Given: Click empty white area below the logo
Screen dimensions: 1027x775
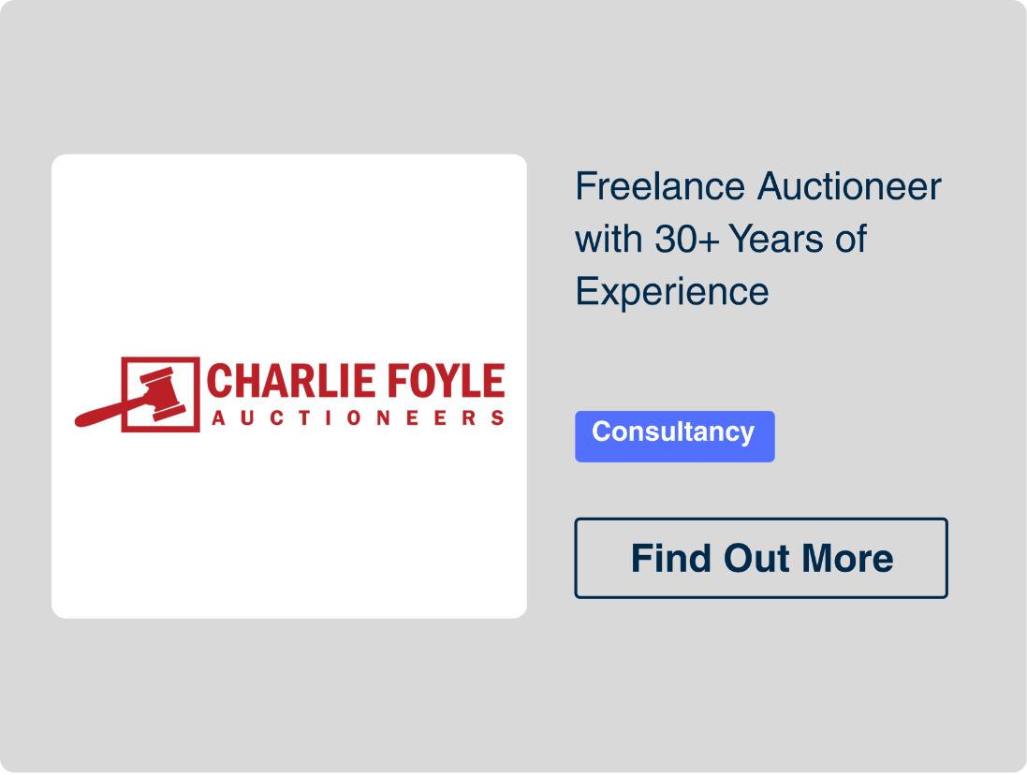Looking at the screenshot, I should (289, 534).
